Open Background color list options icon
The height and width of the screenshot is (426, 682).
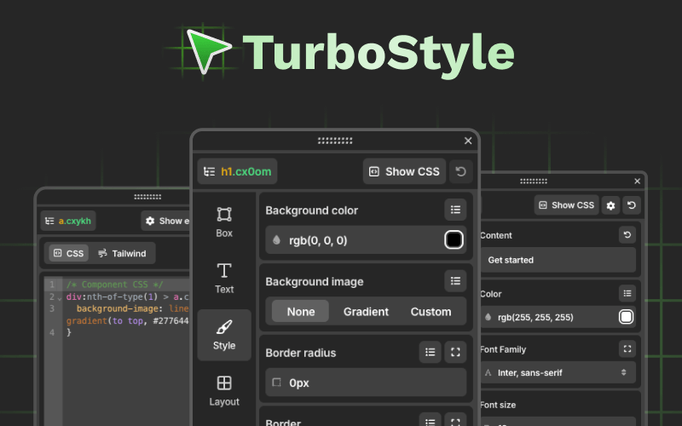click(455, 210)
